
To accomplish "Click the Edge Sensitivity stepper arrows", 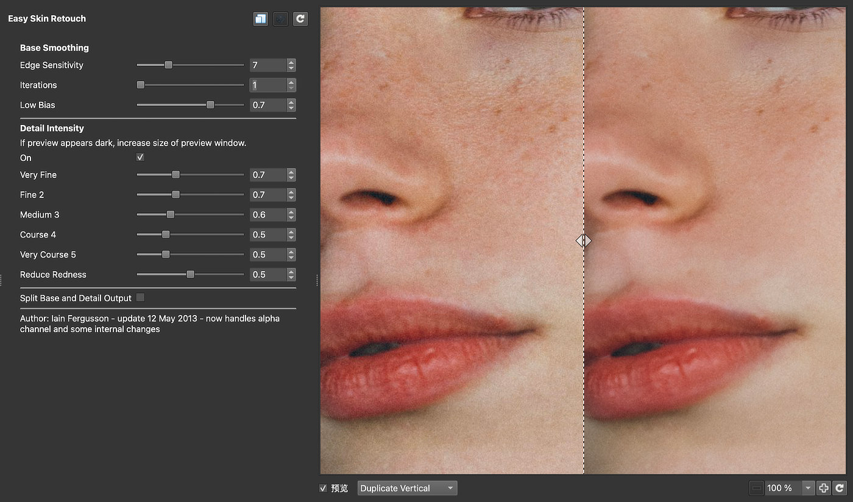I will point(291,65).
